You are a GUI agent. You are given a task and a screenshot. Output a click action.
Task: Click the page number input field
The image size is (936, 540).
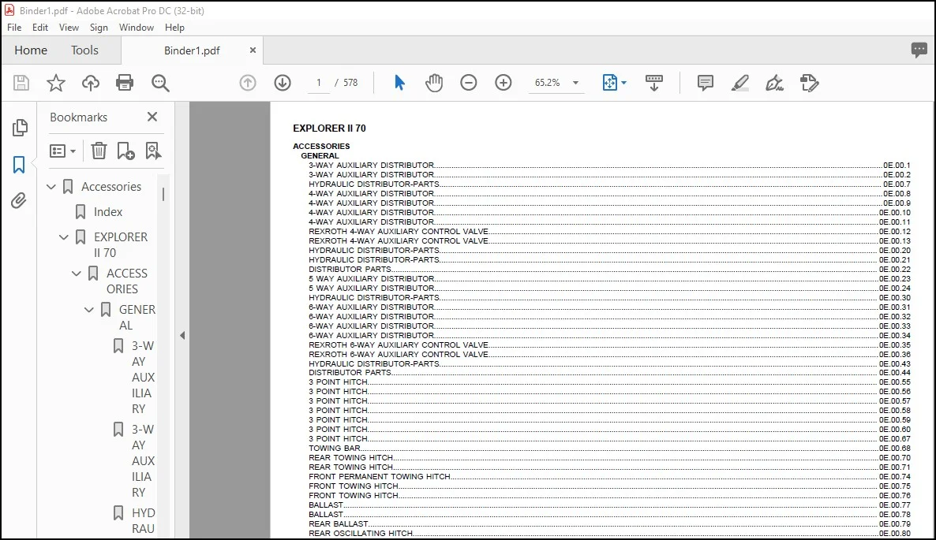[x=319, y=83]
